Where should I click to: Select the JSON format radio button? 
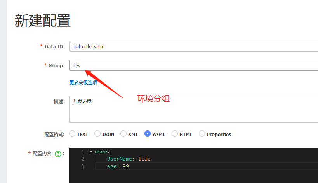(x=97, y=133)
